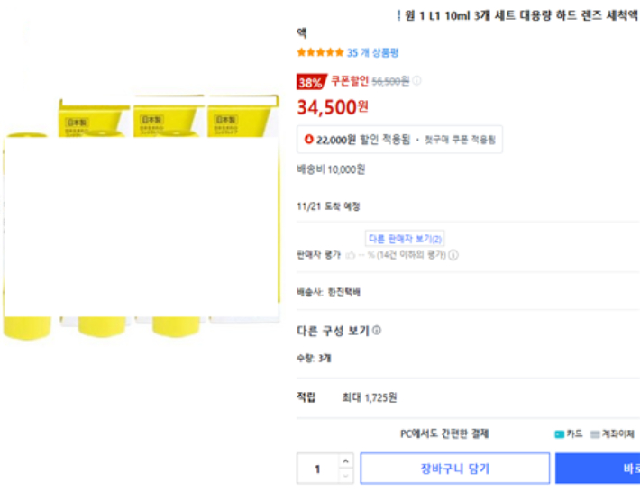Click the info icon after seller rating text
640x492 pixels.
(x=453, y=255)
